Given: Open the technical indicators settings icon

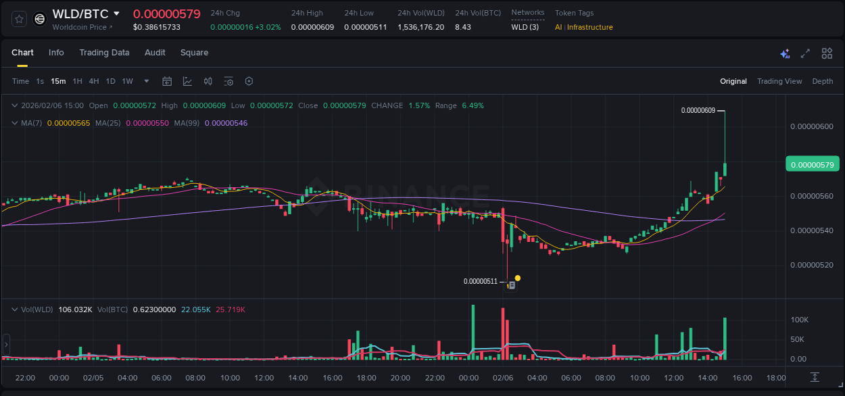Looking at the screenshot, I should tap(228, 81).
